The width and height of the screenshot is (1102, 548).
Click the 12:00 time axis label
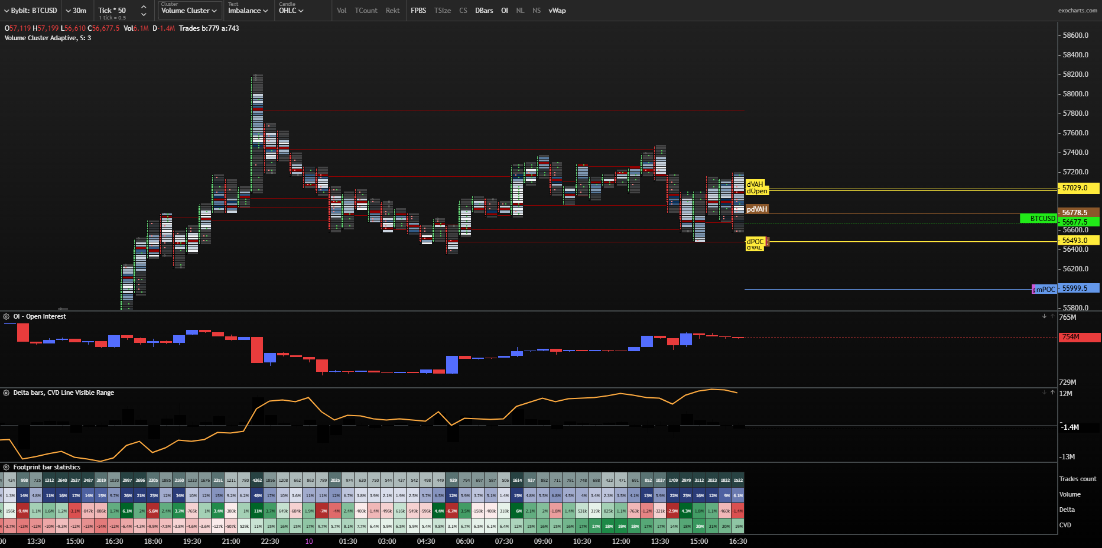tap(621, 541)
